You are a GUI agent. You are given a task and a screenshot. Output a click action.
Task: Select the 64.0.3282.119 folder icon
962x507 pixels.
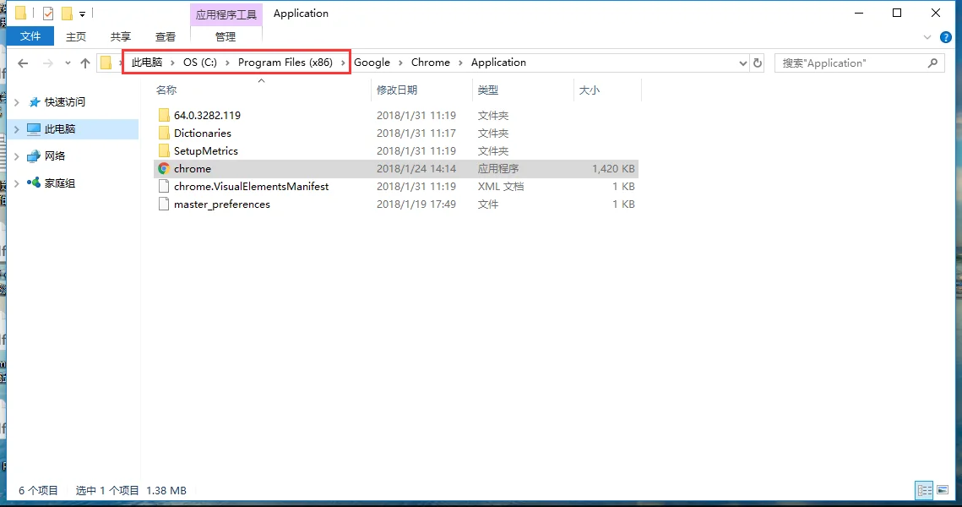[163, 115]
